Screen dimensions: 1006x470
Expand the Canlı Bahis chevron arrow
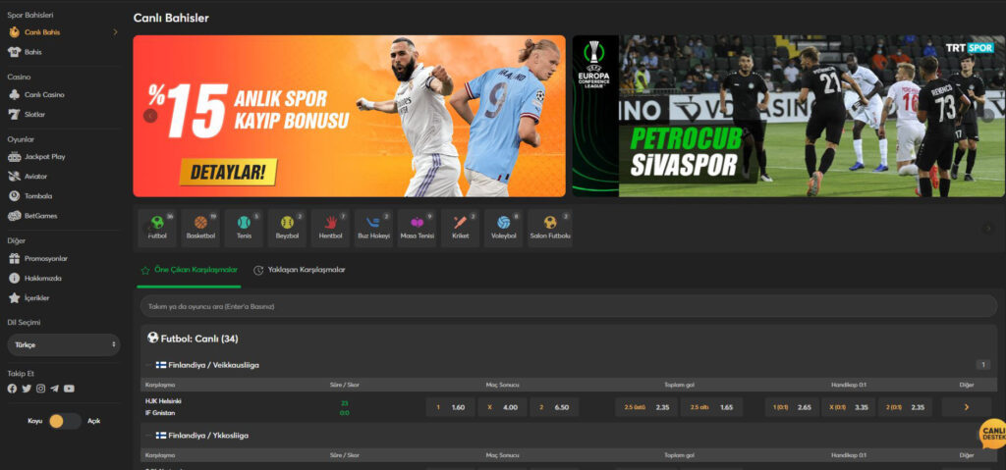116,32
